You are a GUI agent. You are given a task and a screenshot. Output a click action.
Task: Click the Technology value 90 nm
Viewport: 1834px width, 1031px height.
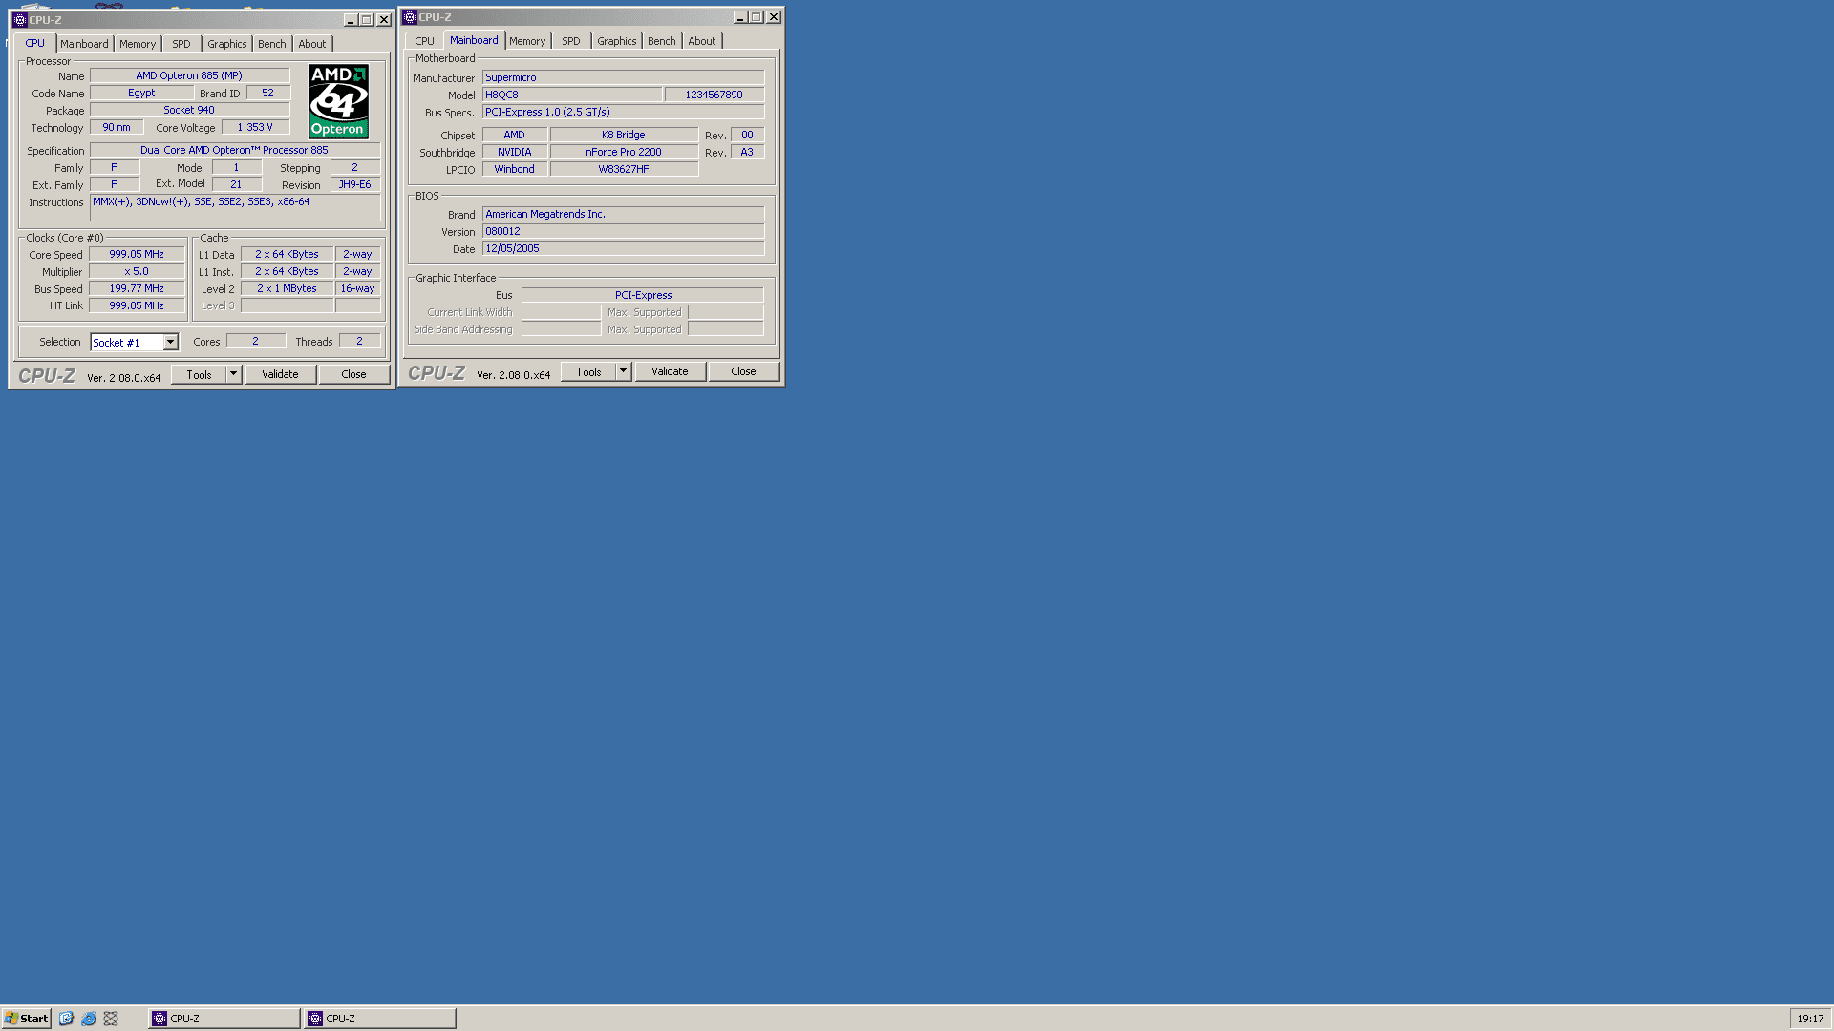point(117,127)
